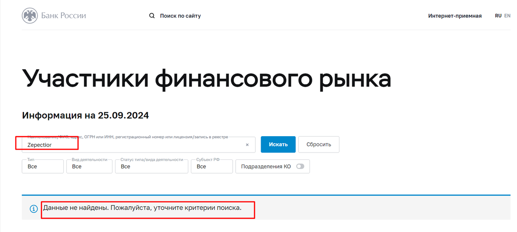The height and width of the screenshot is (232, 517).
Task: Click the 'Участники финансового рынка' heading
Action: pos(206,79)
